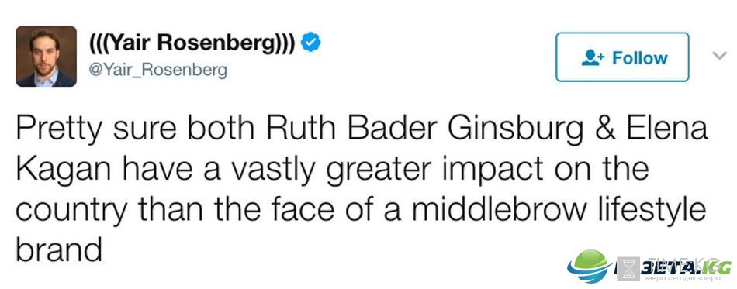This screenshot has width=737, height=289.
Task: Click the phrase middlebrow lifestyle
Action: (559, 208)
